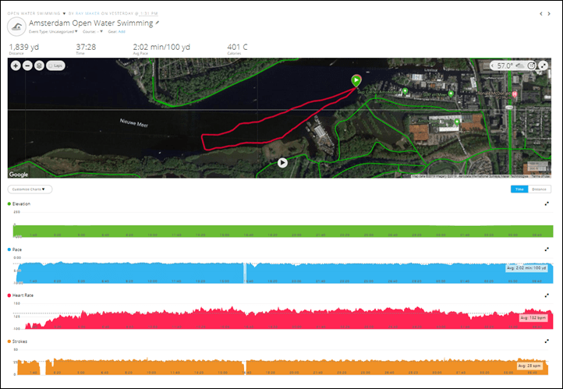Viewport: 563px width, 389px height.
Task: Click the Avg 28 spm label
Action: [529, 366]
